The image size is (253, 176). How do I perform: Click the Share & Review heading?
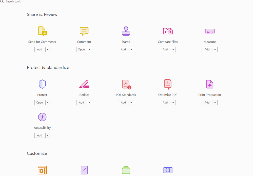(x=42, y=14)
